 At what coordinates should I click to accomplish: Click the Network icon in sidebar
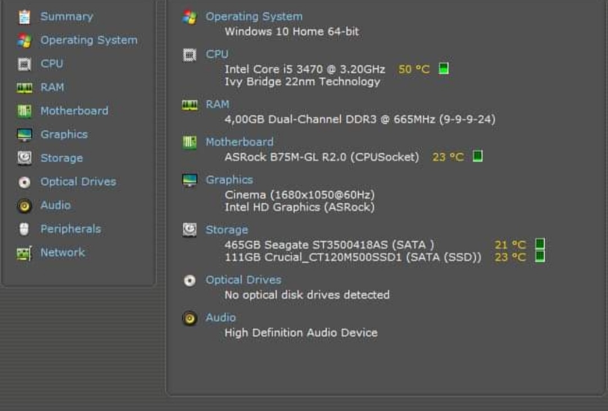pyautogui.click(x=24, y=253)
